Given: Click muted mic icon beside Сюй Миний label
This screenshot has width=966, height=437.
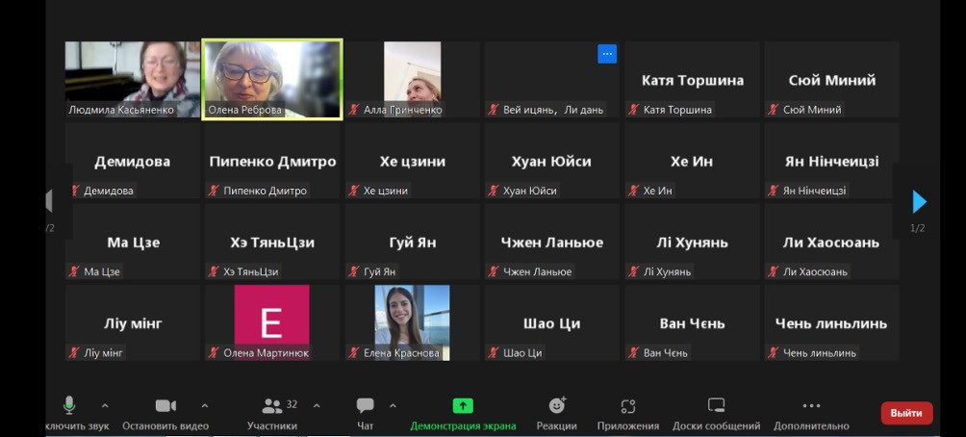Looking at the screenshot, I should 774,110.
